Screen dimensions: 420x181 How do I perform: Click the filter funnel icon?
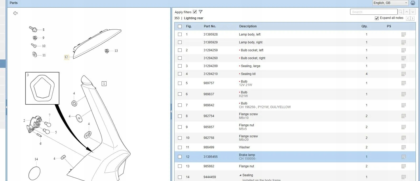point(201,12)
